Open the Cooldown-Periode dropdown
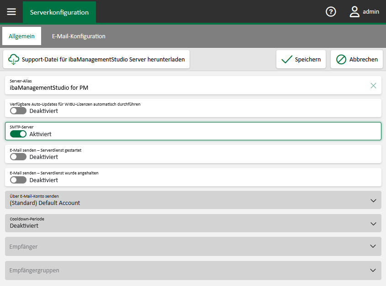The height and width of the screenshot is (286, 386). coord(193,223)
